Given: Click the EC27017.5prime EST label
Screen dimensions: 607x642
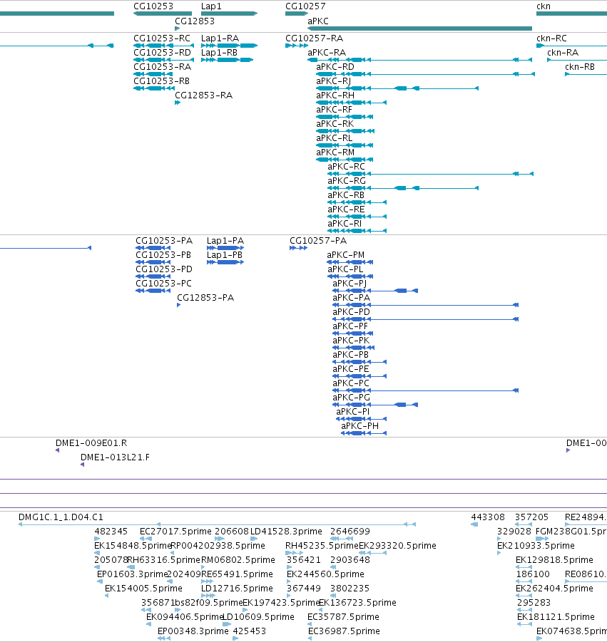Looking at the screenshot, I should (176, 532).
